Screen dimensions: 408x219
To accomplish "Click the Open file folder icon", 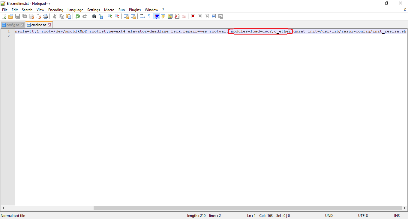I will pyautogui.click(x=11, y=16).
